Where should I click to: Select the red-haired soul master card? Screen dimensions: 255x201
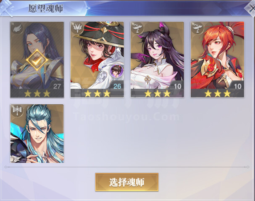point(218,59)
